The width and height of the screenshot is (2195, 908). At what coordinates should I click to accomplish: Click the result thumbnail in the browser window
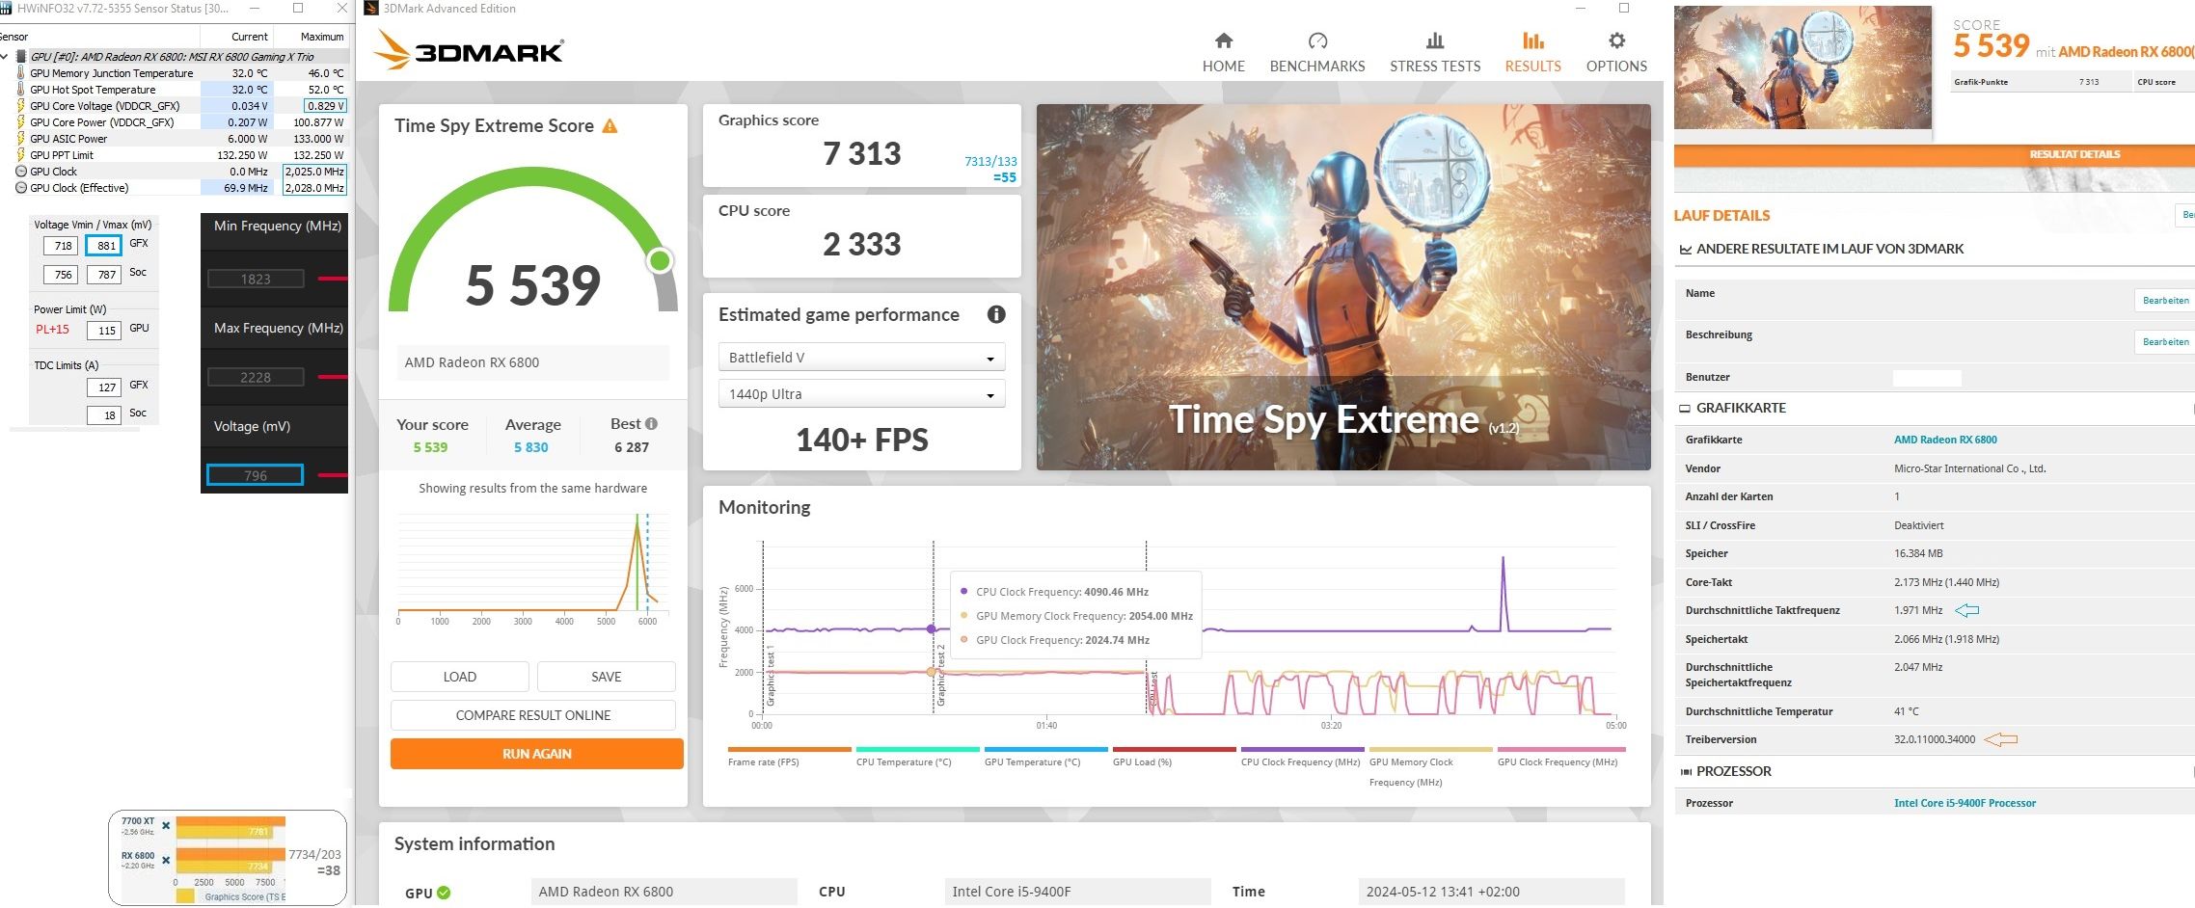pyautogui.click(x=1802, y=67)
